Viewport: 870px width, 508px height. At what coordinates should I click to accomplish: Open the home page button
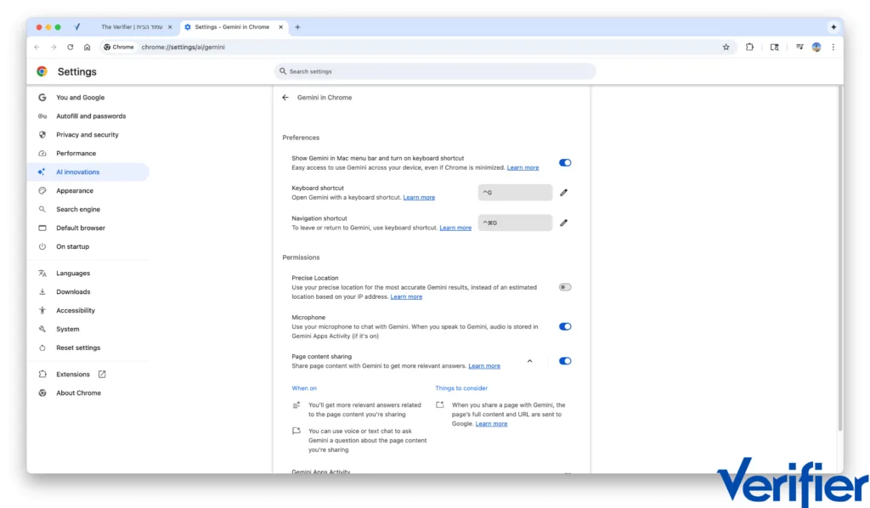click(88, 47)
